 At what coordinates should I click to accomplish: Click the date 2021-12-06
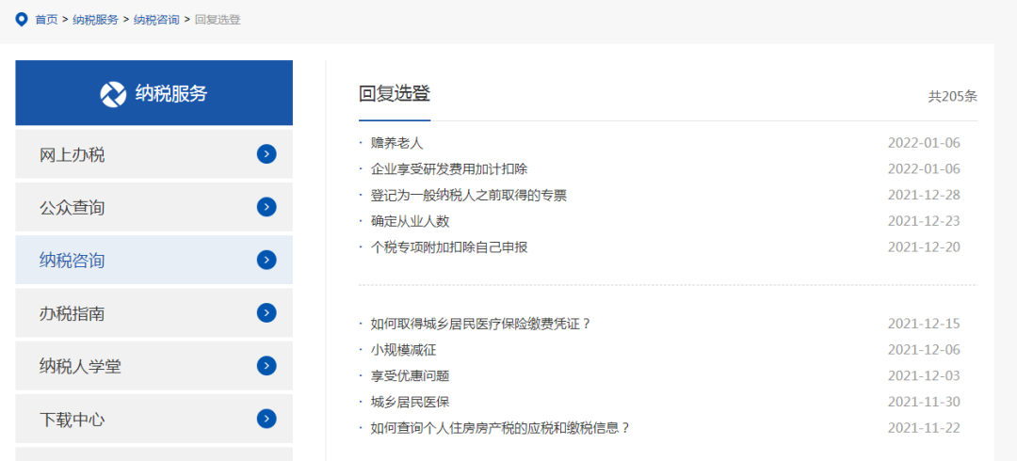tap(924, 350)
